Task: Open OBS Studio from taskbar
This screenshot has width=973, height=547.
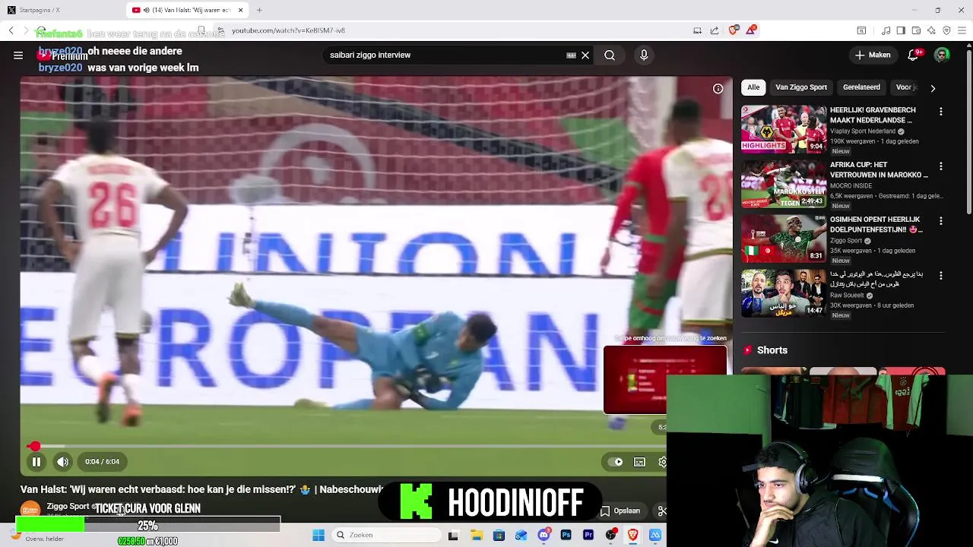Action: (x=610, y=535)
